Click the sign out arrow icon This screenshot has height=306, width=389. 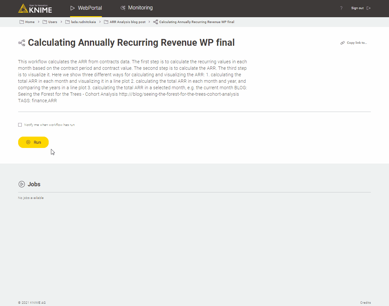click(x=369, y=8)
